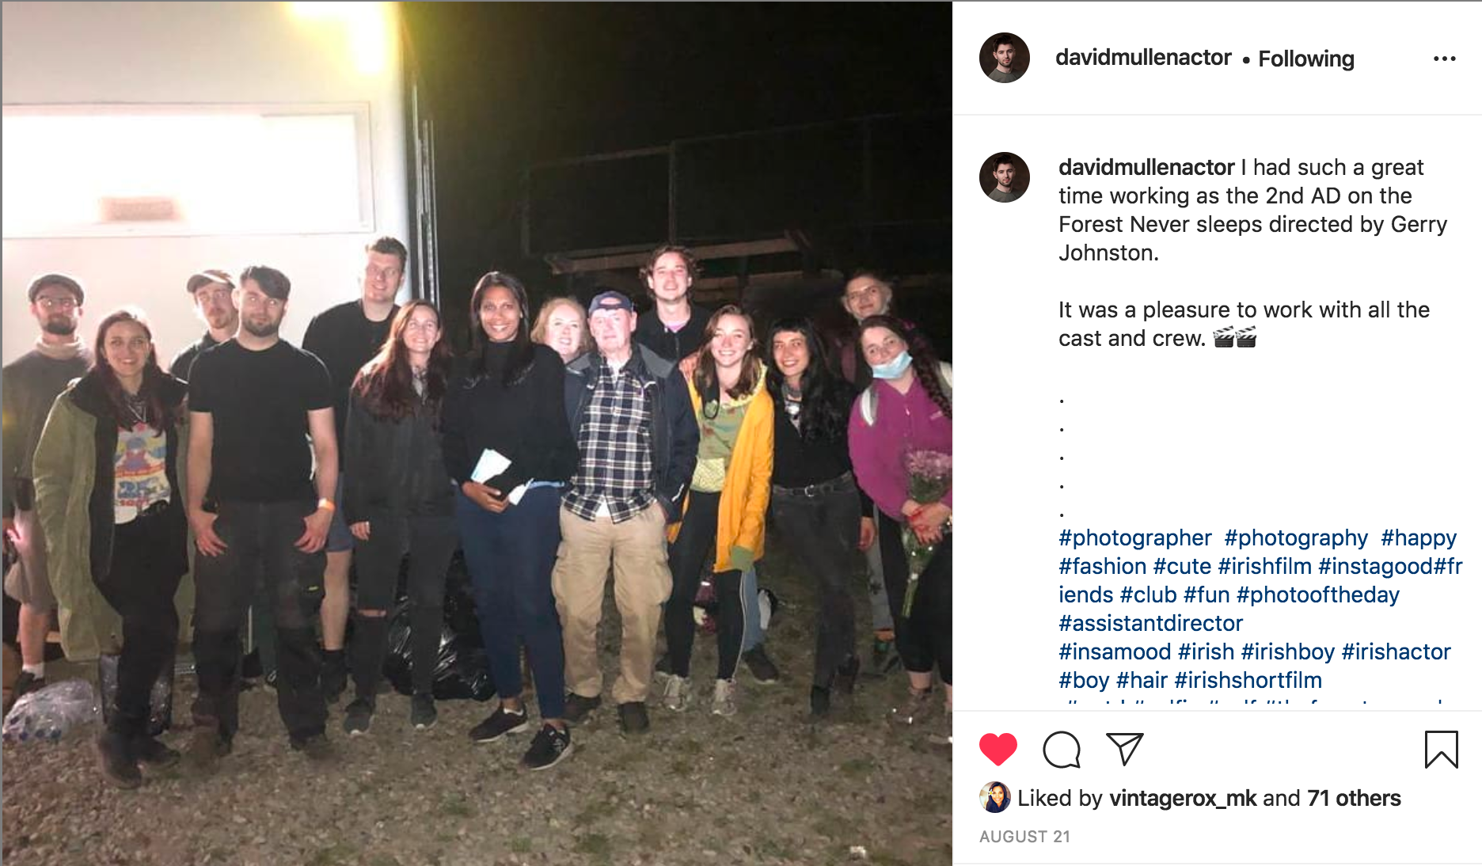Open the #photooftheday hashtag
Image resolution: width=1482 pixels, height=866 pixels.
[1318, 594]
